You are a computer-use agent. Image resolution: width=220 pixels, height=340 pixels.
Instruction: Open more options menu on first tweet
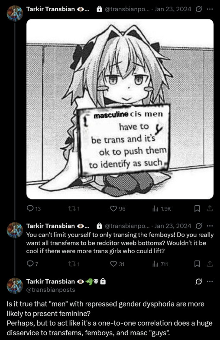click(x=210, y=9)
